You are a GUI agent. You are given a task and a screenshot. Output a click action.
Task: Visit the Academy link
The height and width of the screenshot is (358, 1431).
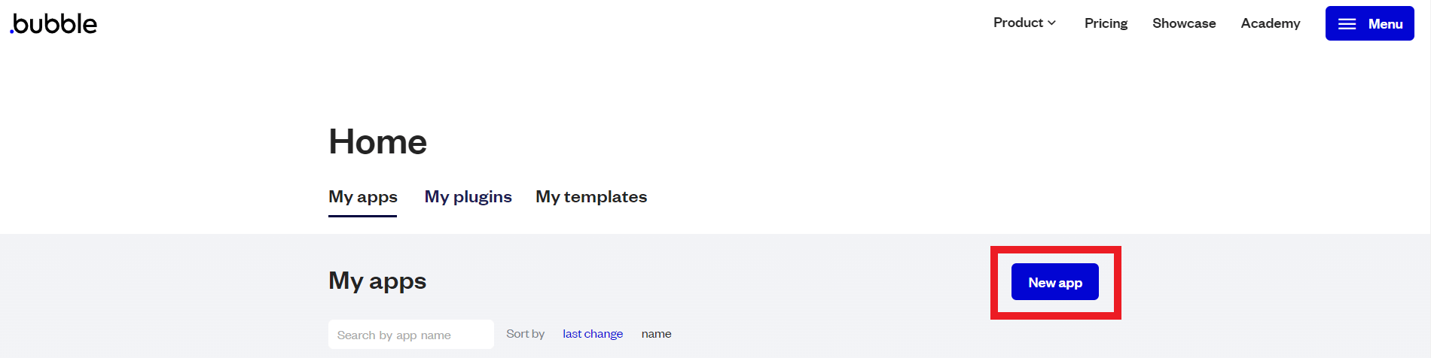point(1271,23)
